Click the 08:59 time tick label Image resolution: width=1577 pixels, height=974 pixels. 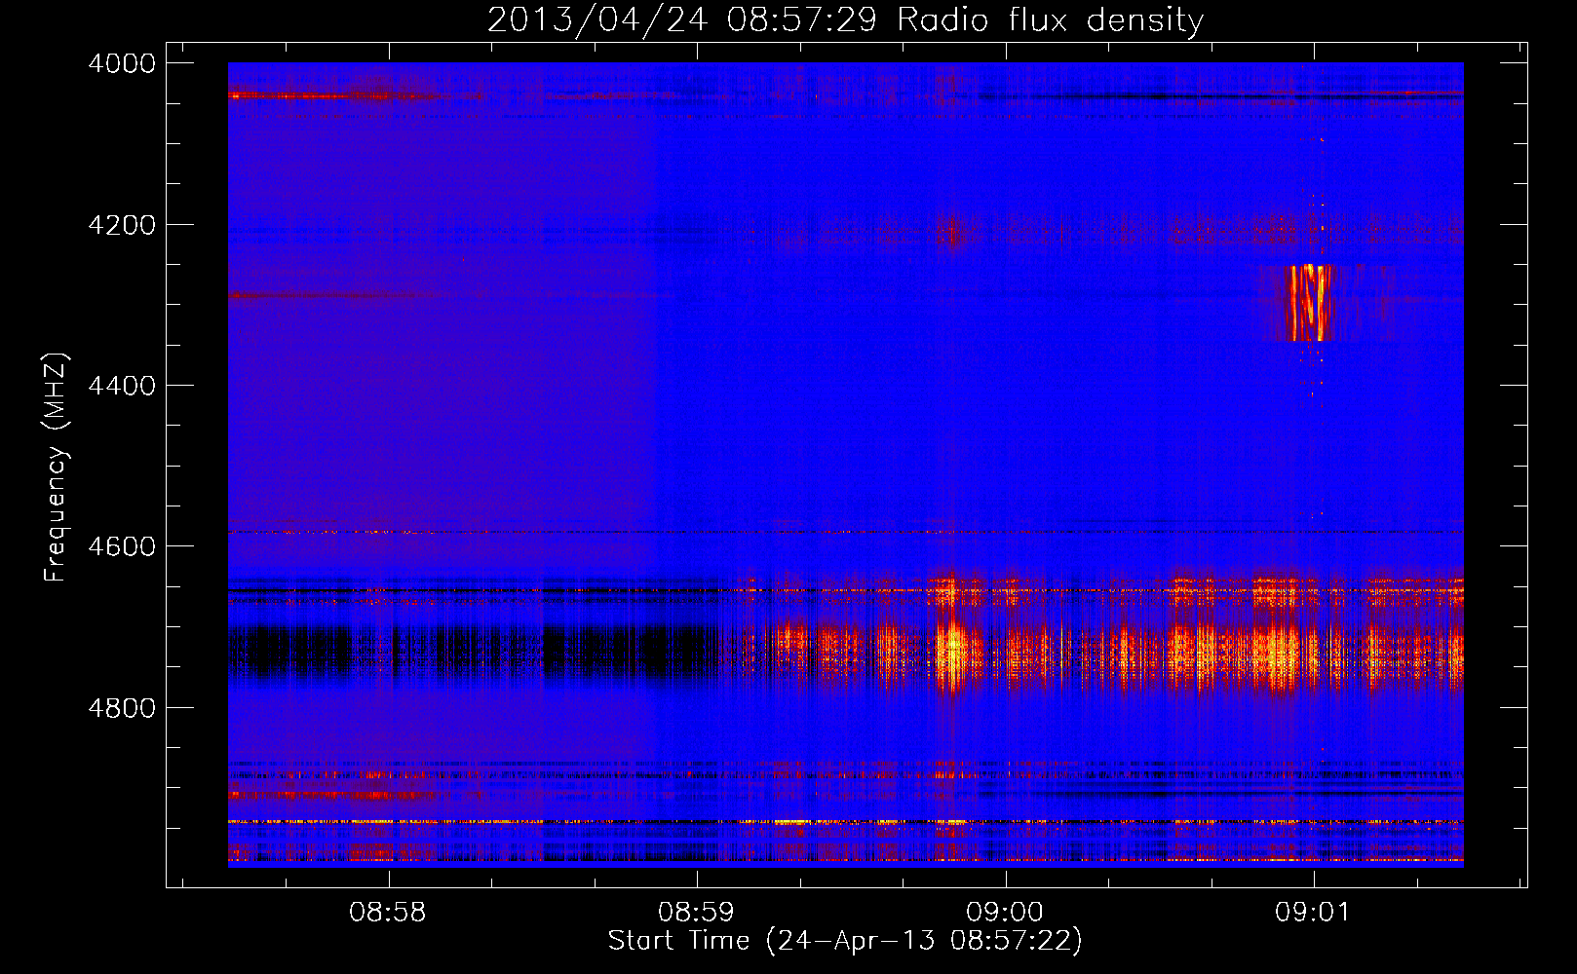696,913
